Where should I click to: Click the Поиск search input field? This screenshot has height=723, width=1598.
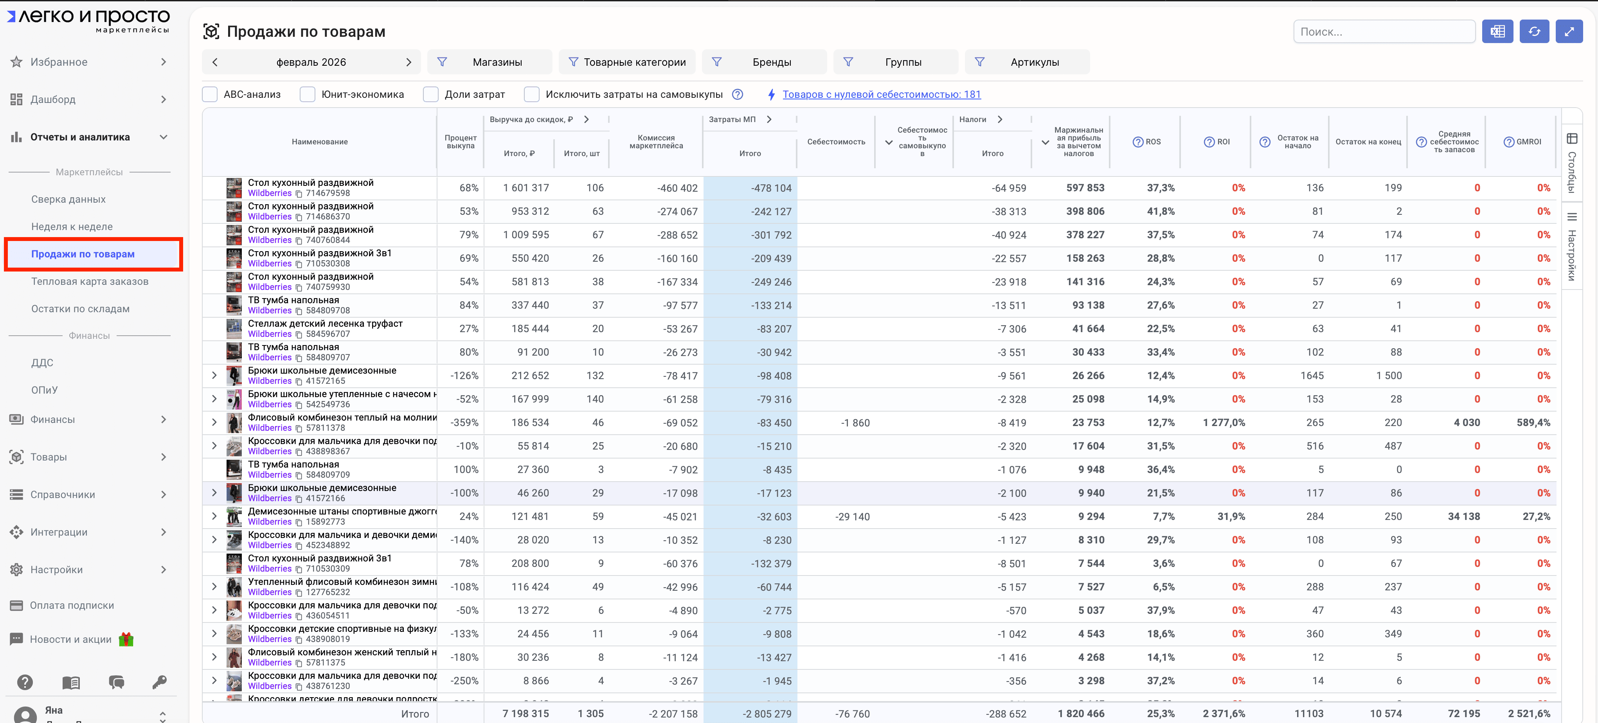[1383, 32]
